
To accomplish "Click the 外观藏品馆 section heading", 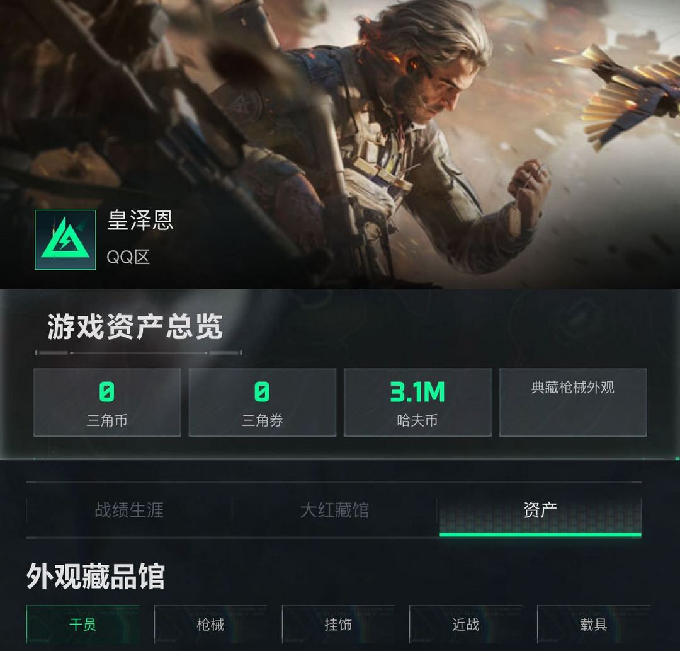I will pos(96,577).
